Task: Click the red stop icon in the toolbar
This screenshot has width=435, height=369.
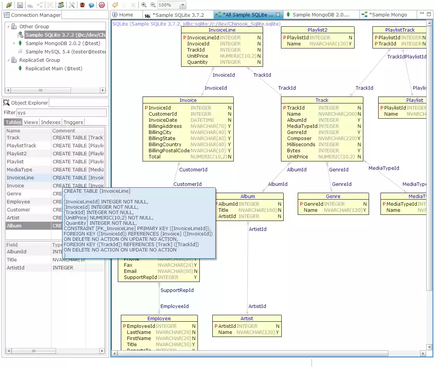Action: (101, 5)
